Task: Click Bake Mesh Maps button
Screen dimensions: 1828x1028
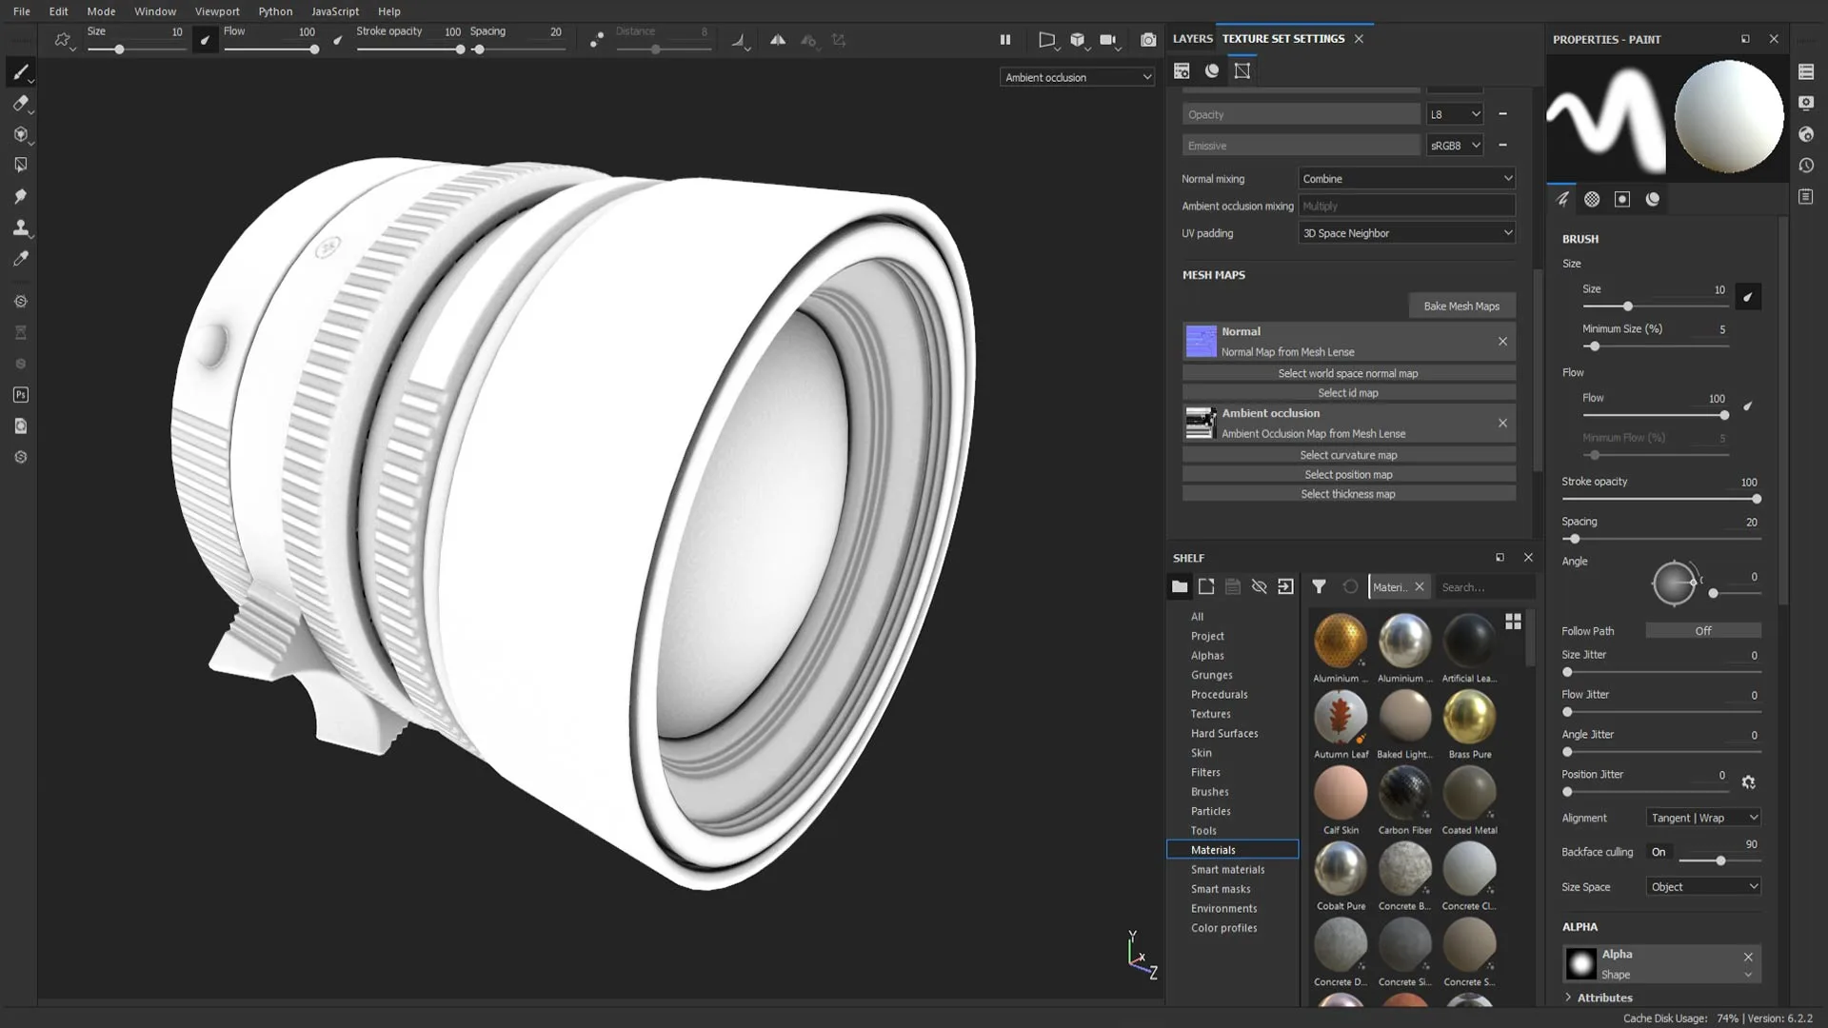Action: tap(1460, 305)
